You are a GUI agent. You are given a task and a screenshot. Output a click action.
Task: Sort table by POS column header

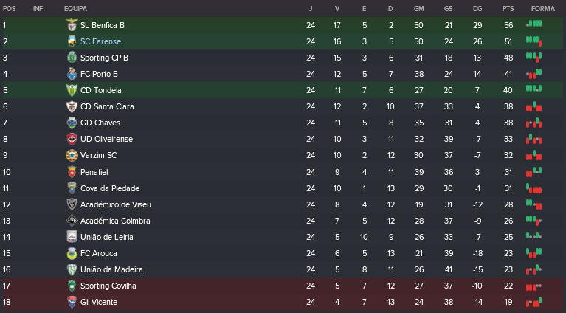coord(9,8)
